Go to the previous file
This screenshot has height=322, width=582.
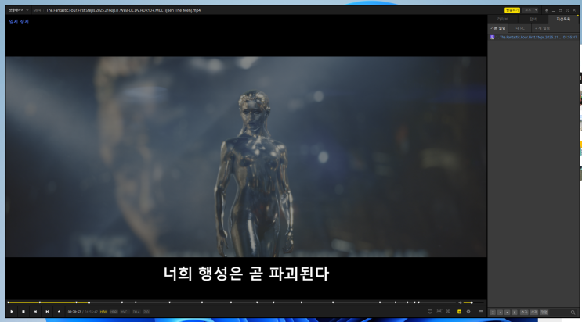35,312
